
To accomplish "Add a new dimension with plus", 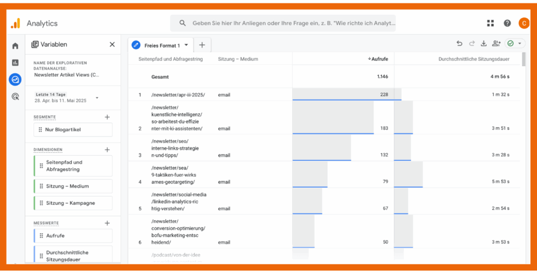I will [x=107, y=150].
